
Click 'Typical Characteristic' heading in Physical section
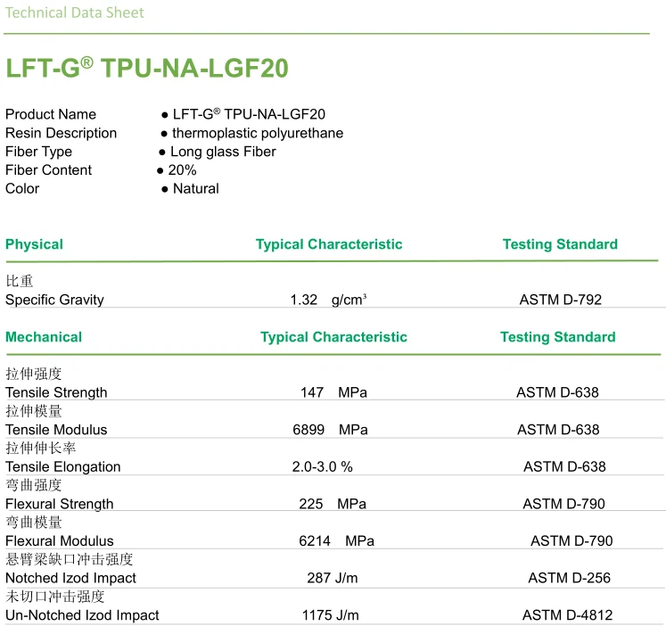tap(329, 244)
